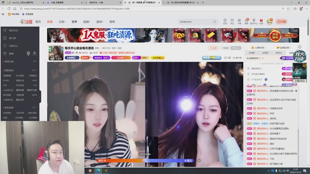Viewport: 310px width, 174px height.
Task: Open the 分类 dropdown in top navigation
Action: pos(62,22)
